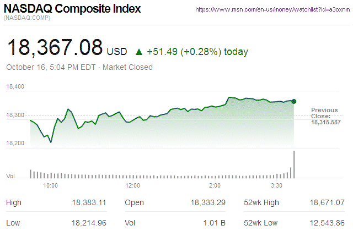The width and height of the screenshot is (353, 231).
Task: Click the 18,400 price axis label
Action: coord(15,87)
